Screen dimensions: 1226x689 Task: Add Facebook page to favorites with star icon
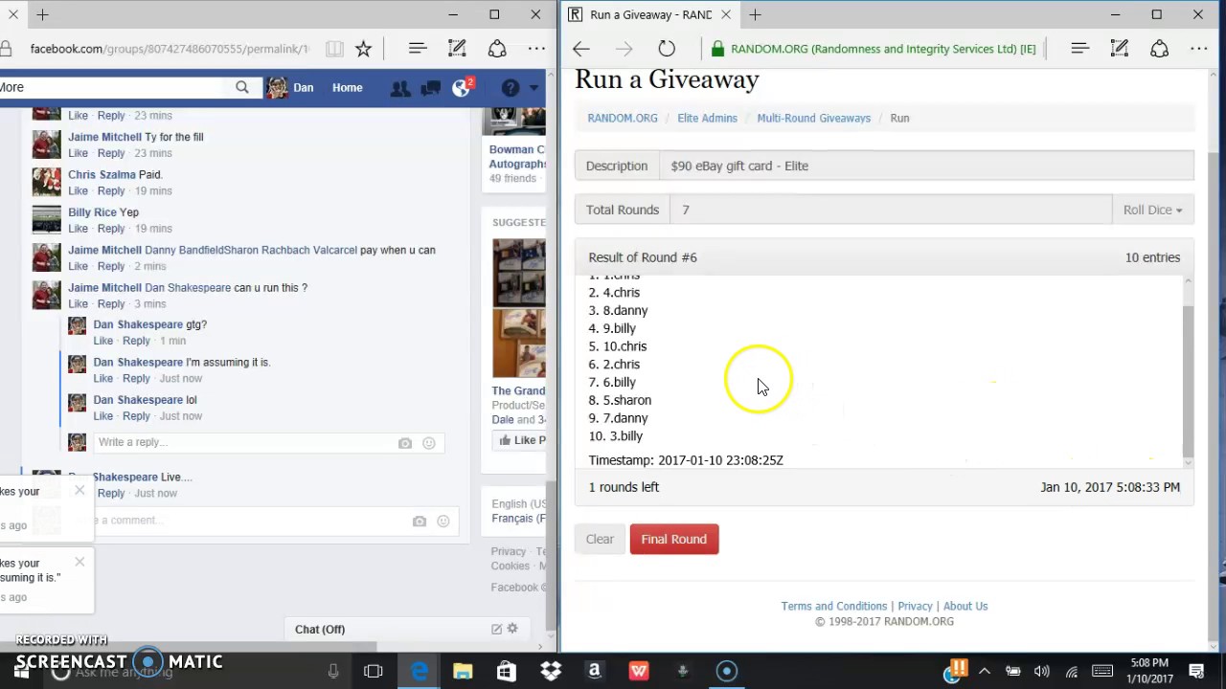point(364,49)
